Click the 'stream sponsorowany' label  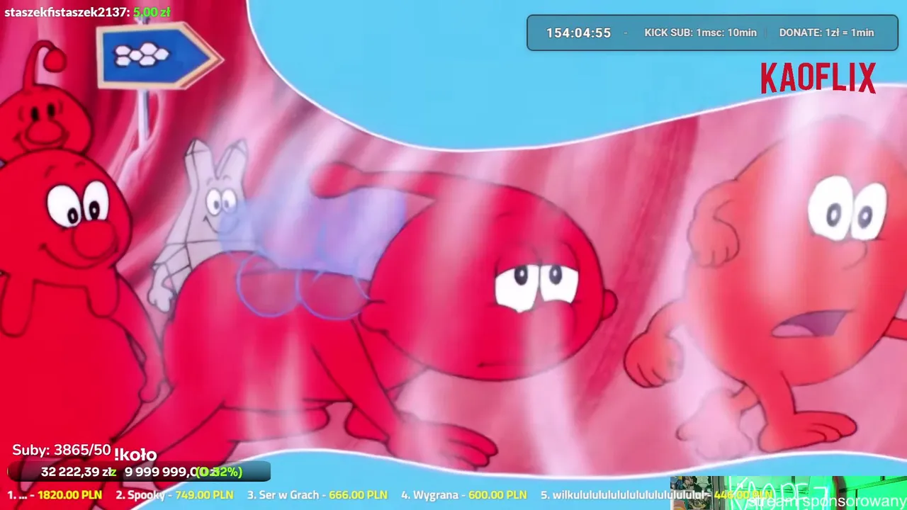click(x=826, y=501)
